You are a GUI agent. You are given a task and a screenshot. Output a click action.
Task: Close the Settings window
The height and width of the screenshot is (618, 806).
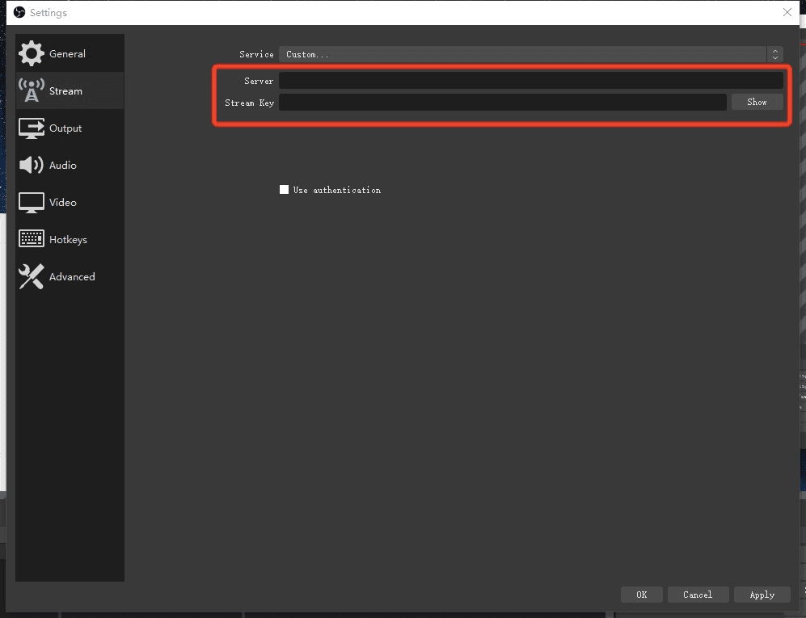click(x=787, y=12)
